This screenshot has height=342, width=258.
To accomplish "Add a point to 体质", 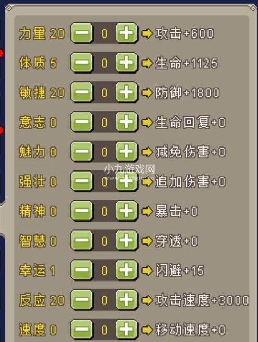I will pos(126,63).
